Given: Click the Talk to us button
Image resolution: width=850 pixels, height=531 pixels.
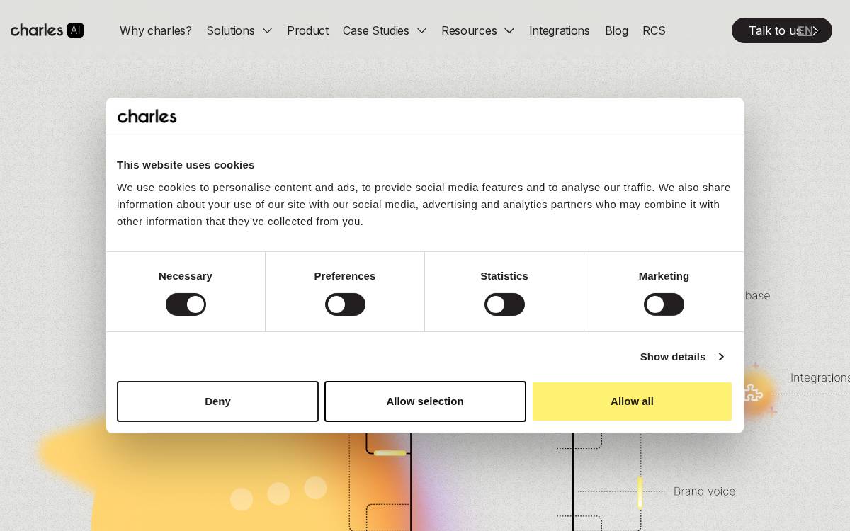Looking at the screenshot, I should [782, 30].
